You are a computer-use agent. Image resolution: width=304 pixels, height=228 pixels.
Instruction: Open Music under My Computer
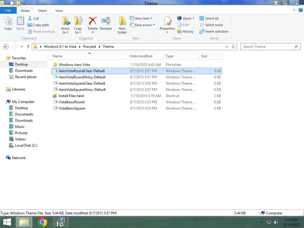pyautogui.click(x=17, y=126)
